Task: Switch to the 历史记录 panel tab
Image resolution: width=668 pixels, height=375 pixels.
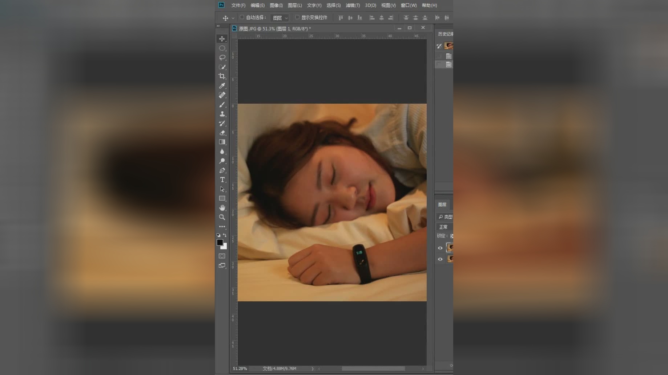Action: [445, 34]
